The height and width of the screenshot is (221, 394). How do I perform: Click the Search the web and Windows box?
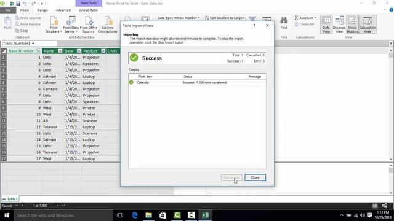[x=63, y=215]
